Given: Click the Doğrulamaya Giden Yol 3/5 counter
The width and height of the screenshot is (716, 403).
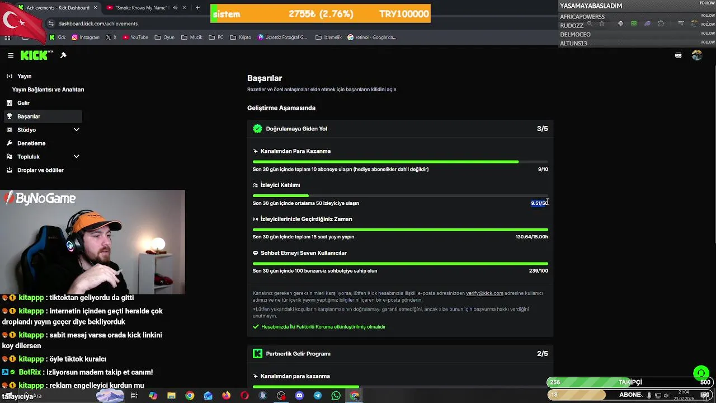Looking at the screenshot, I should point(542,129).
